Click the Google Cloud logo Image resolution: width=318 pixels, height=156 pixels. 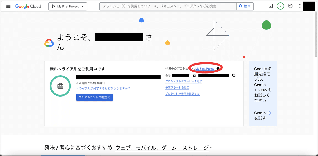[28, 6]
